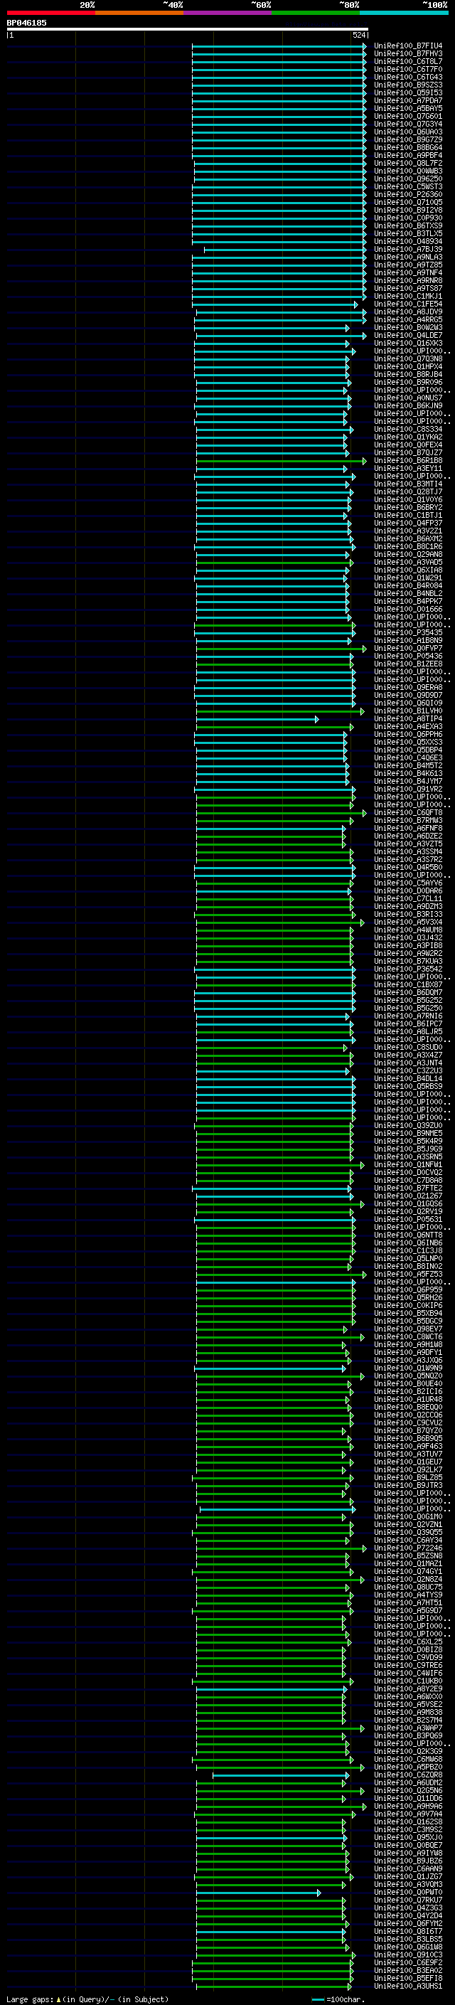Select hit label UniRef100_A8JDV9

pyautogui.click(x=408, y=312)
